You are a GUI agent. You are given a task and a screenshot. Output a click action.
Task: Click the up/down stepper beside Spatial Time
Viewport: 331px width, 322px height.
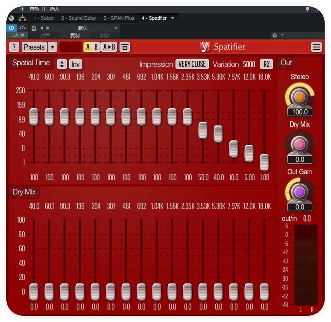click(x=62, y=64)
